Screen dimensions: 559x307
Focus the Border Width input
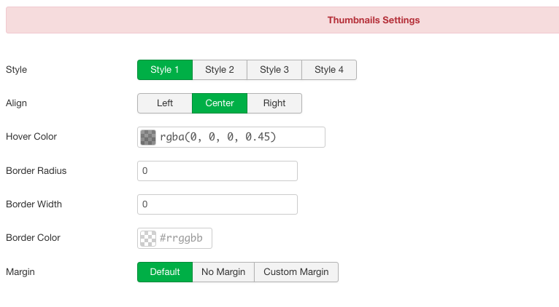[x=217, y=204]
